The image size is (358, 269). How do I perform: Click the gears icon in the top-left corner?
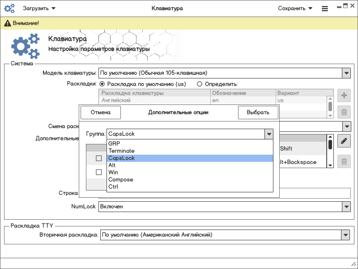[x=10, y=8]
